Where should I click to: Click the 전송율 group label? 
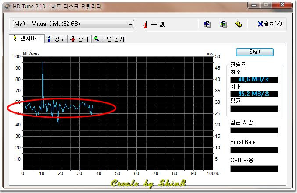[238, 64]
